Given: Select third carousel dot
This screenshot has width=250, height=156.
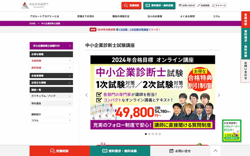Looking at the screenshot, I should click(153, 134).
